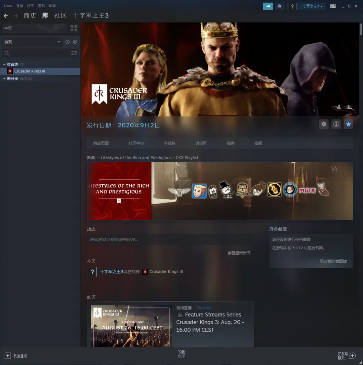Open the 客服 link
Image resolution: width=363 pixels, height=365 pixels.
pyautogui.click(x=258, y=143)
